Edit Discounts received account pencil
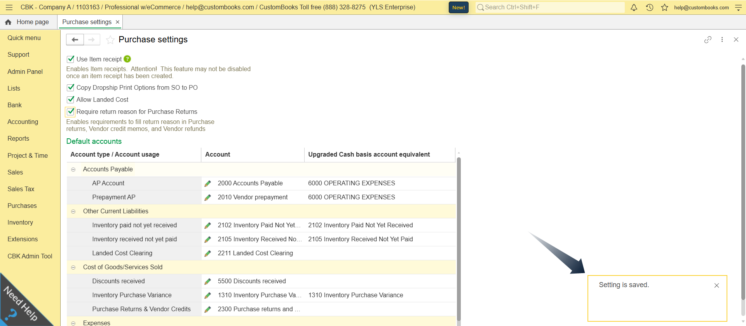Screen dimensions: 746x326 [x=208, y=281]
